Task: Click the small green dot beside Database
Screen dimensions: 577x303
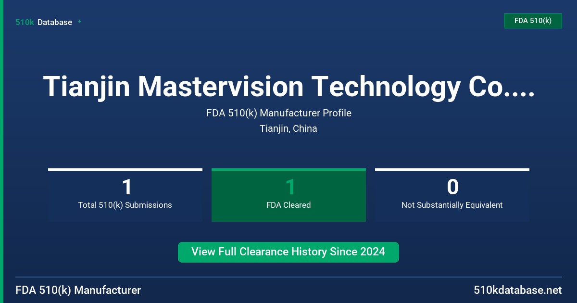Action: pos(79,22)
